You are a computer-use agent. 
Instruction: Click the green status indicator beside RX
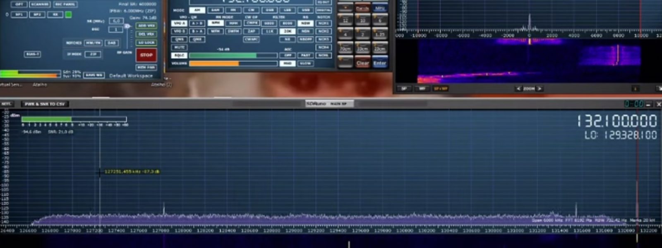point(69,14)
